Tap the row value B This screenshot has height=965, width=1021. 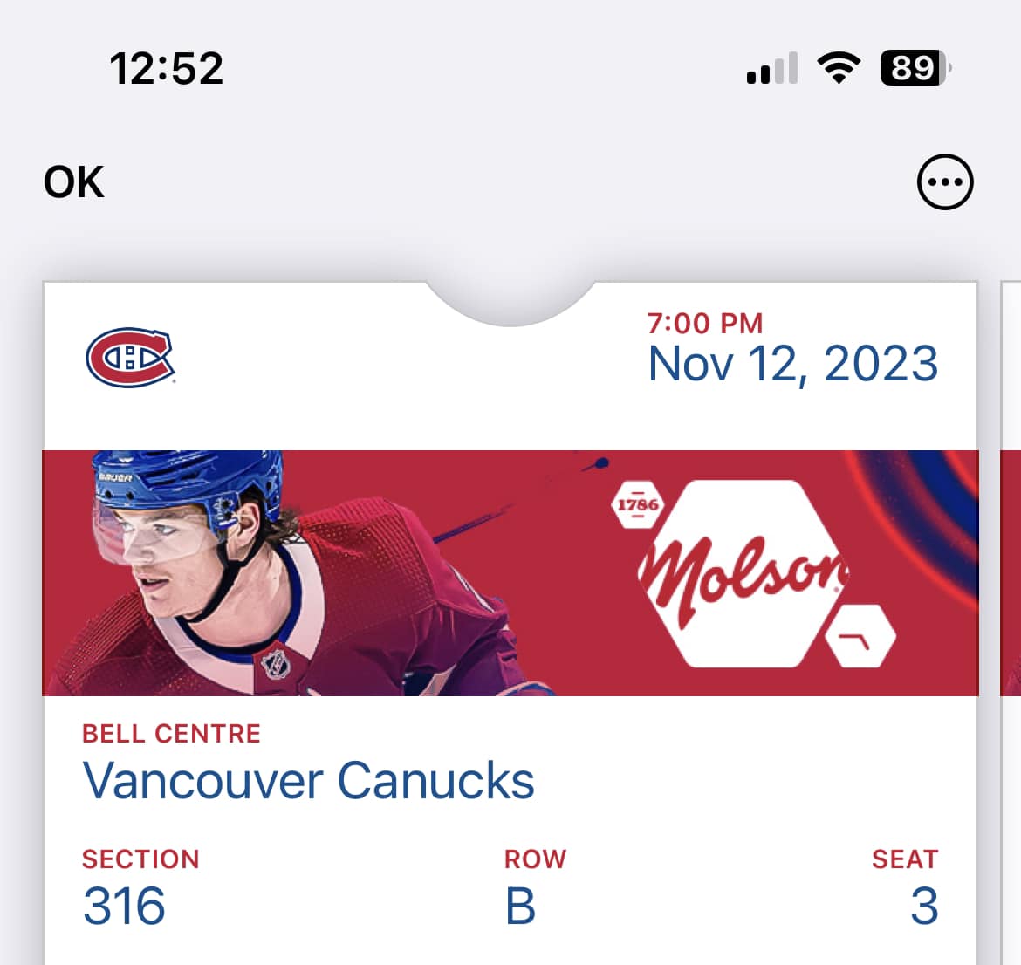point(520,906)
